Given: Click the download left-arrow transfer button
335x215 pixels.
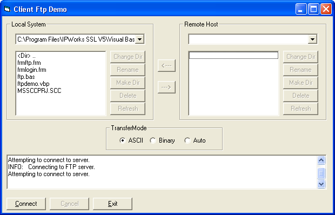Looking at the screenshot, I should 166,65.
